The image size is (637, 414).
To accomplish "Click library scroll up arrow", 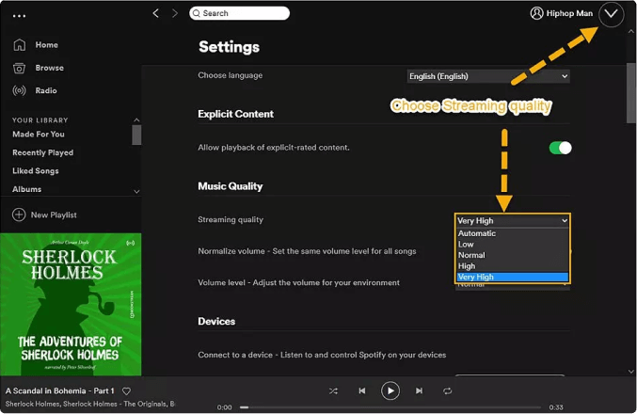I will [x=136, y=119].
